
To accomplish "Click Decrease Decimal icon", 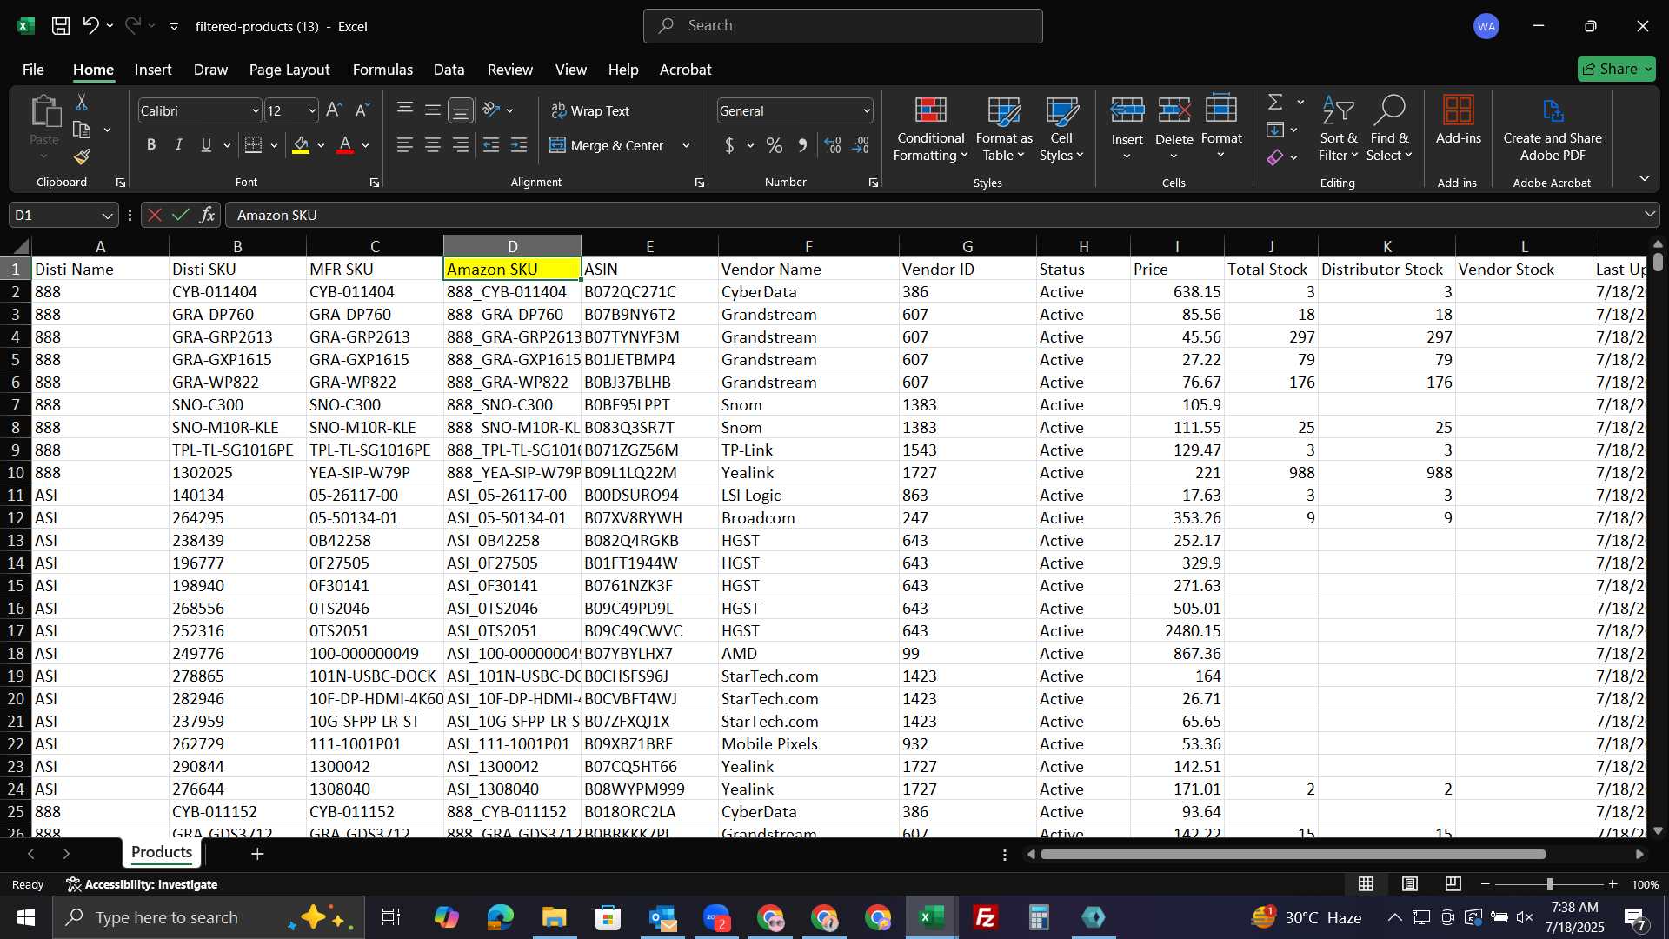I will [861, 145].
